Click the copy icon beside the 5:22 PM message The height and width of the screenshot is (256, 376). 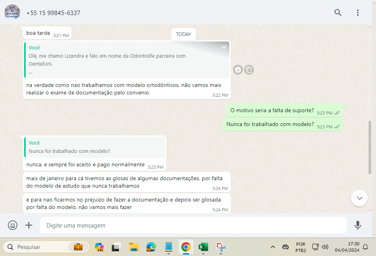coord(249,70)
